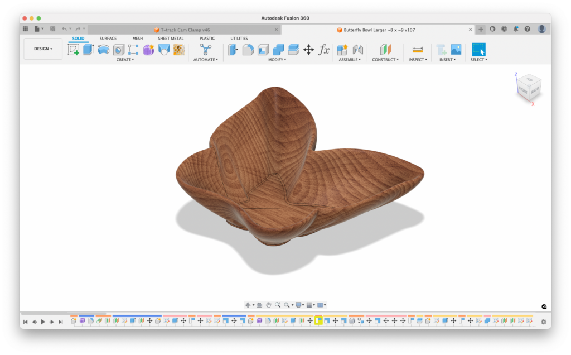Expand the MODIFY dropdown
571x355 pixels.
[277, 59]
